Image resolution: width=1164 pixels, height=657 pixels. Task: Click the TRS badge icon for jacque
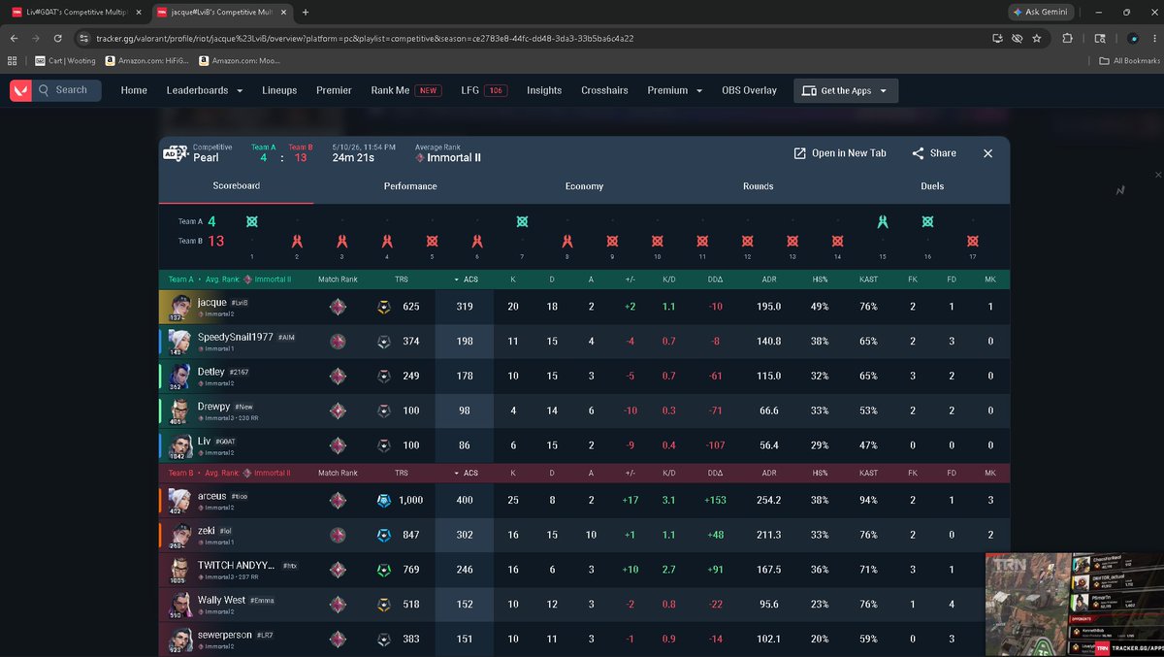point(384,307)
